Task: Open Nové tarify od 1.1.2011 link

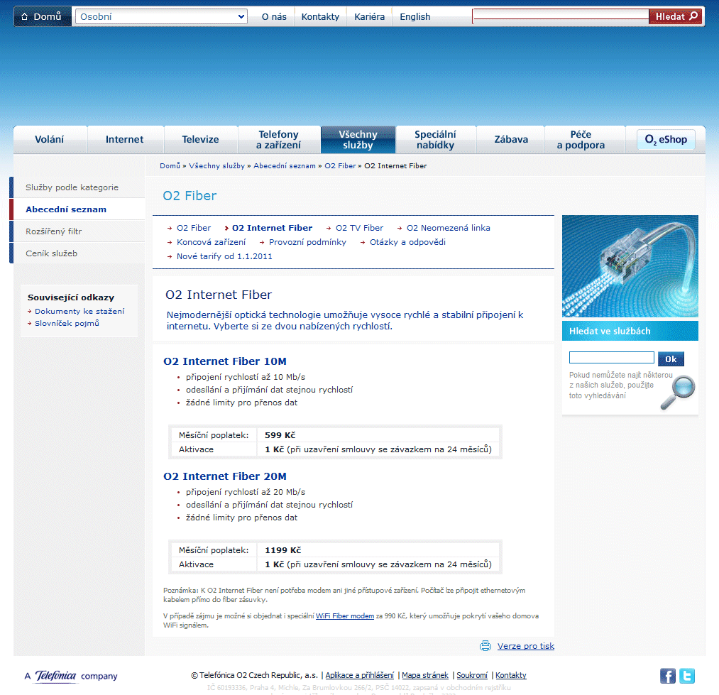Action: (225, 256)
